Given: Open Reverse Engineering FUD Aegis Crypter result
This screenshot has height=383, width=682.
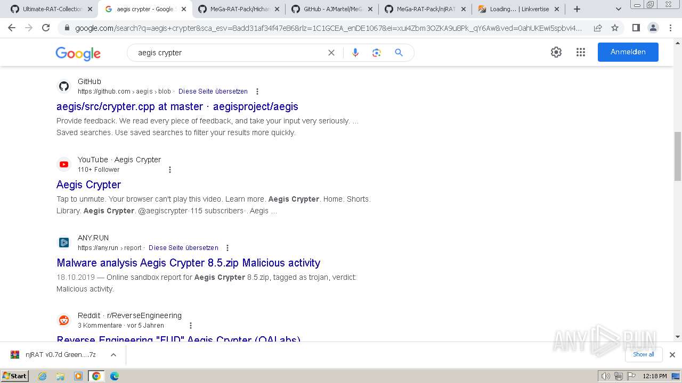Looking at the screenshot, I should 178,339.
